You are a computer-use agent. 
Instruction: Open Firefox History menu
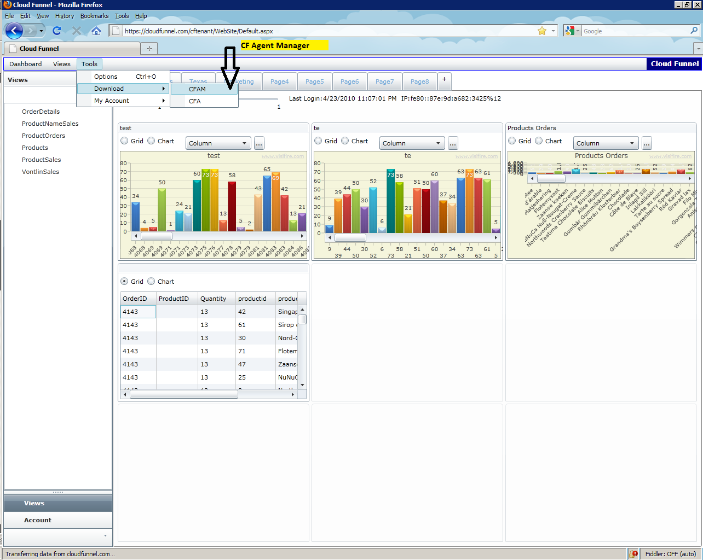[x=64, y=16]
